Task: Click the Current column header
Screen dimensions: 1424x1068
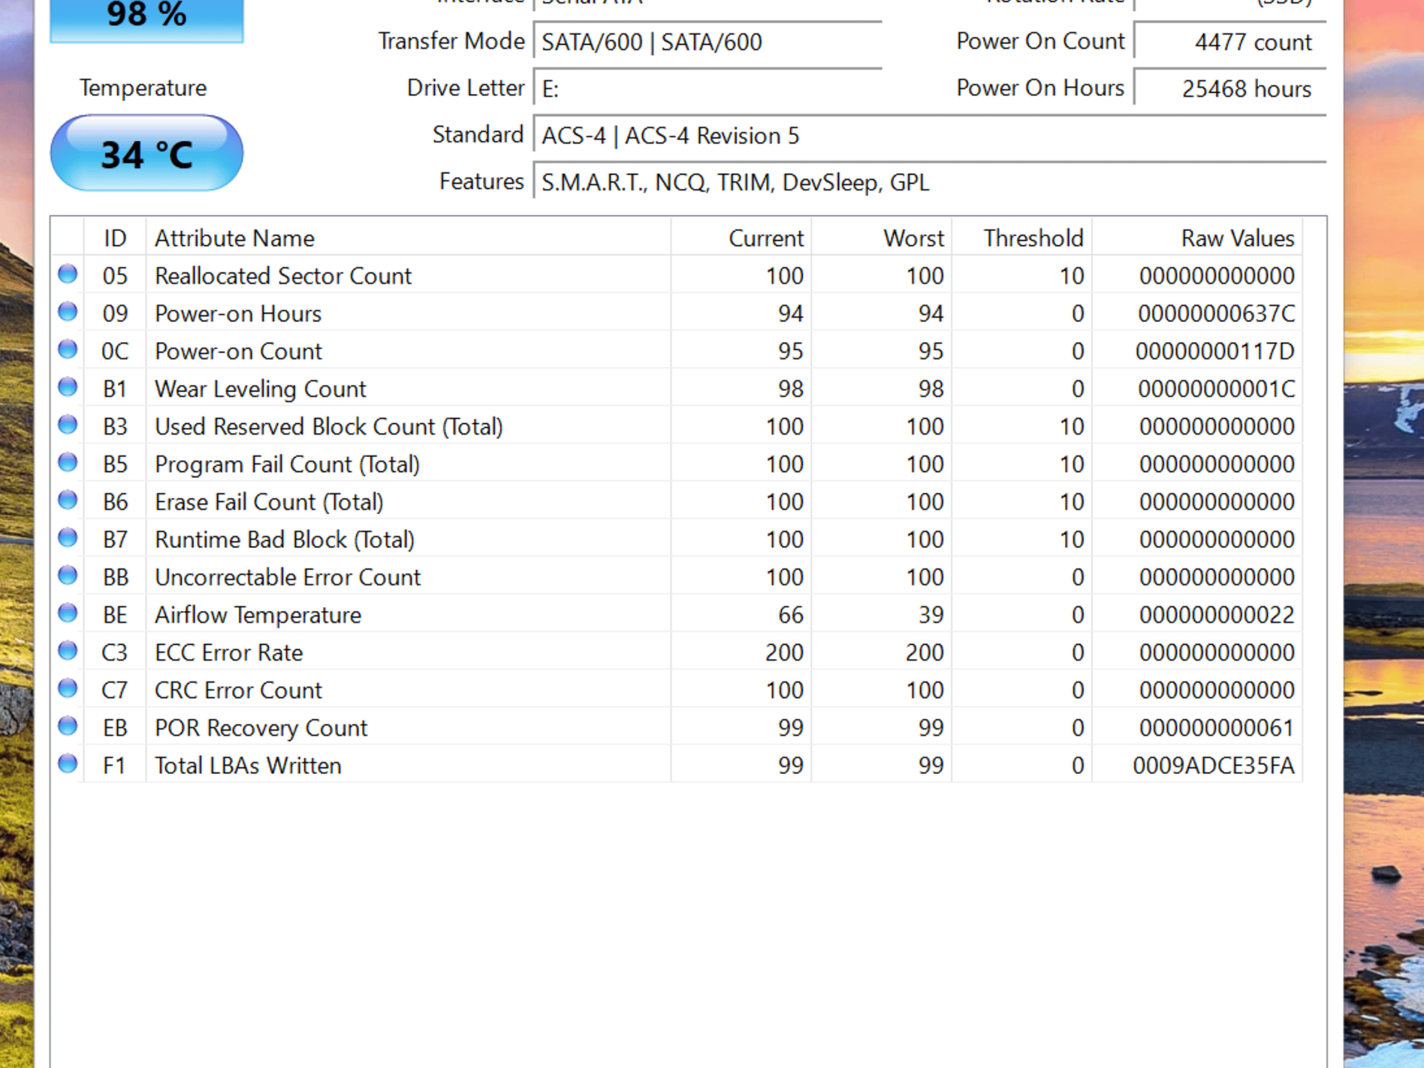Action: (x=741, y=238)
